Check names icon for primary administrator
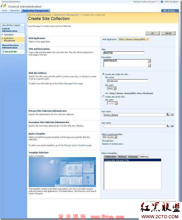 (168, 115)
